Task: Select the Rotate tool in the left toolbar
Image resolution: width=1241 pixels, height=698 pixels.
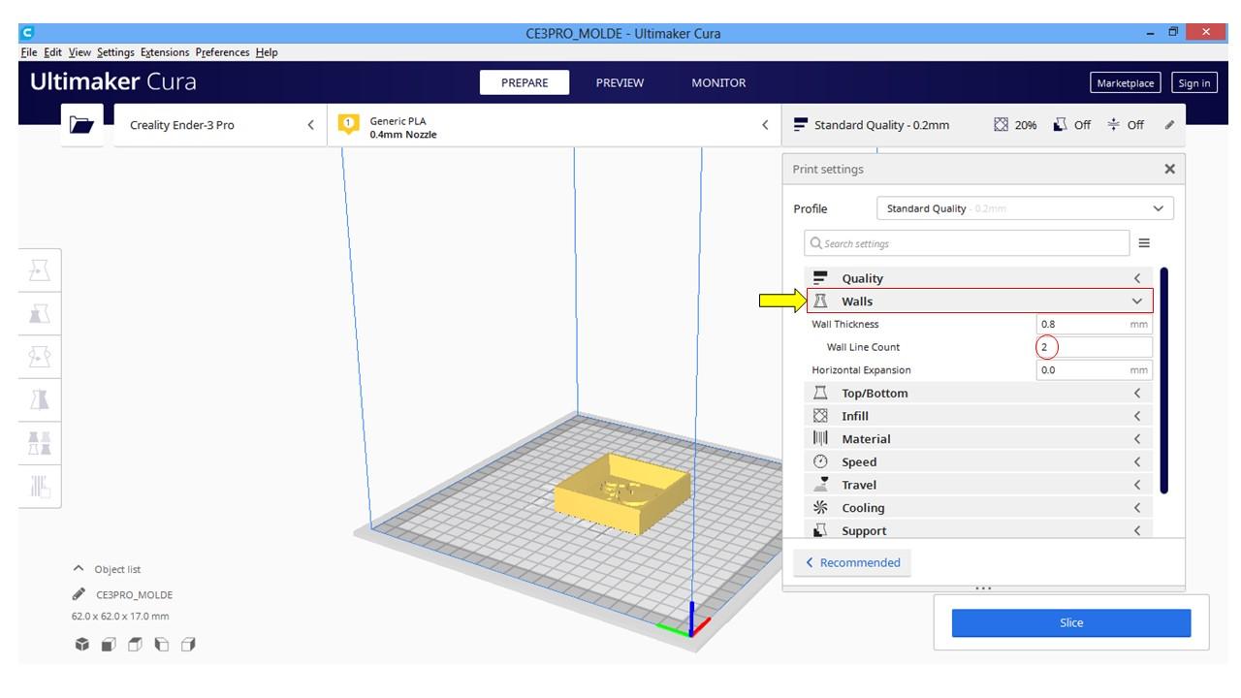Action: tap(40, 357)
